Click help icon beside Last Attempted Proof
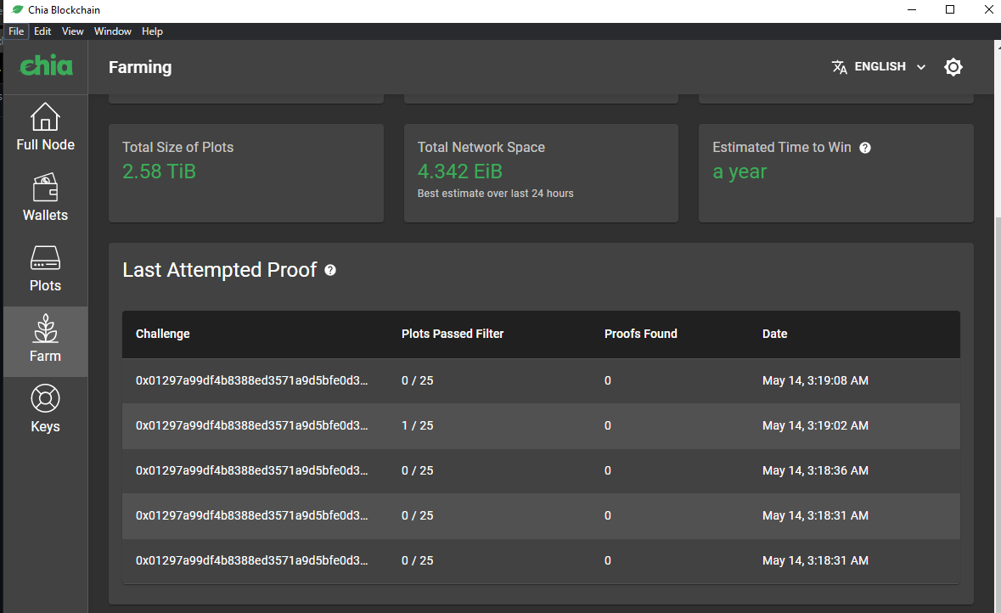 [x=330, y=270]
